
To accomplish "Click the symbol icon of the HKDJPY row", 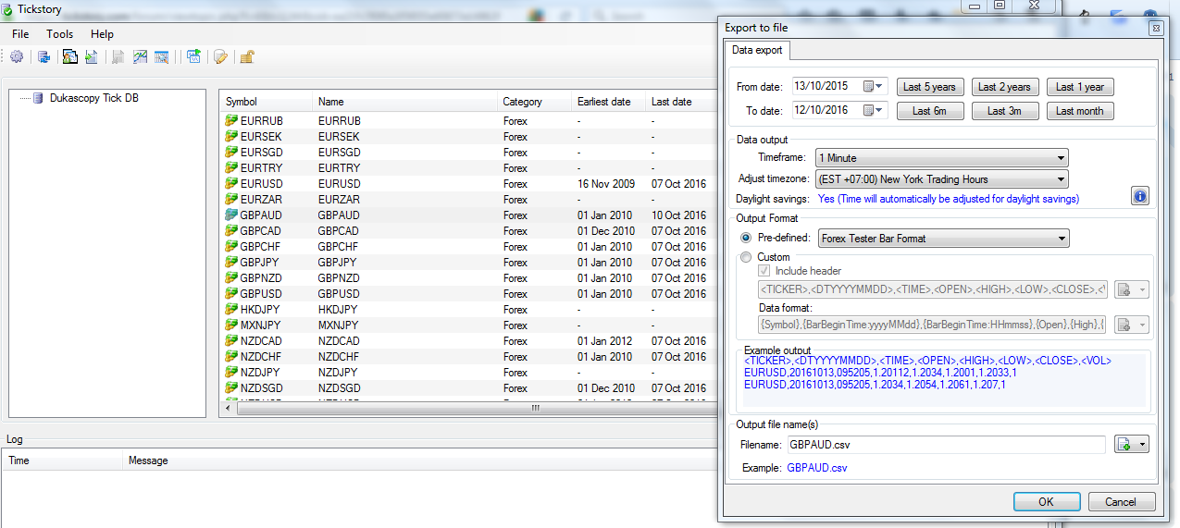I will [231, 309].
